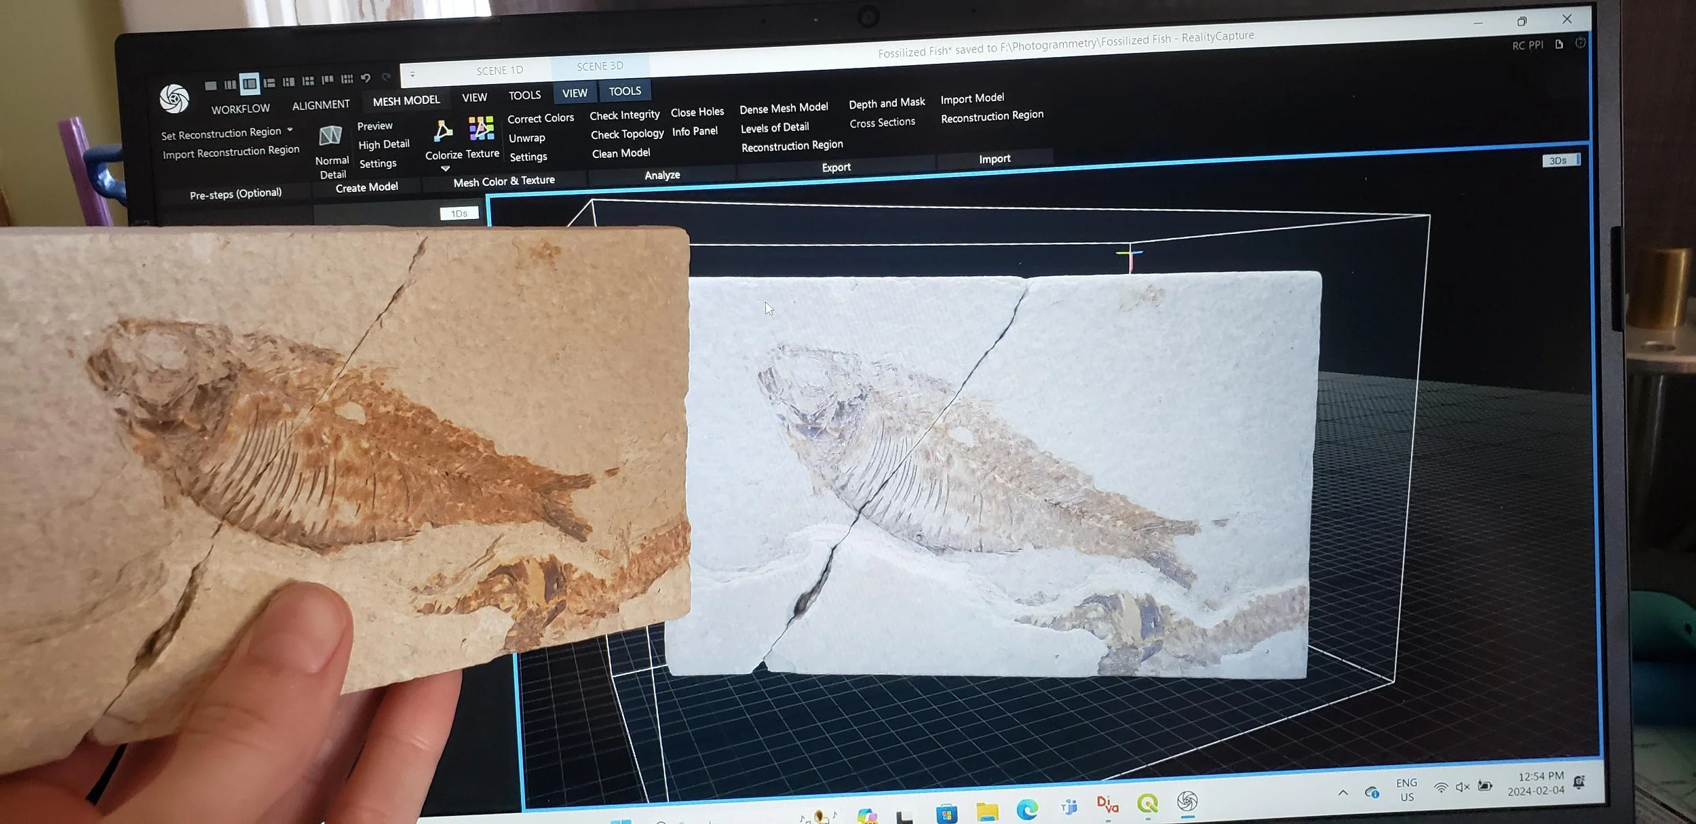Open the RealityCapture application logo menu
The image size is (1696, 824).
[x=174, y=99]
